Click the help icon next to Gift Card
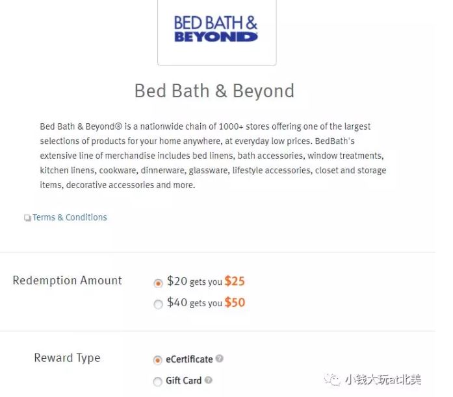Viewport: 453px width, 397px height. click(x=209, y=380)
